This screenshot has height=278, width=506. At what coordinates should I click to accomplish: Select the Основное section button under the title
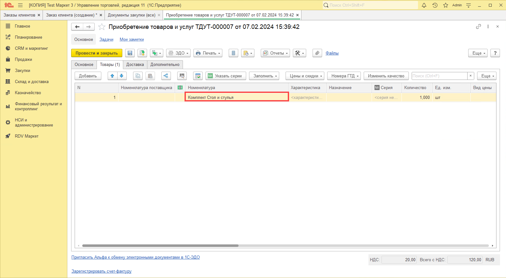click(x=84, y=40)
